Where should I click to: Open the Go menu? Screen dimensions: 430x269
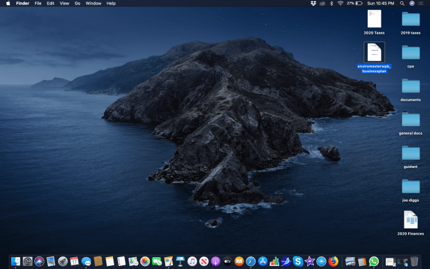coord(77,3)
